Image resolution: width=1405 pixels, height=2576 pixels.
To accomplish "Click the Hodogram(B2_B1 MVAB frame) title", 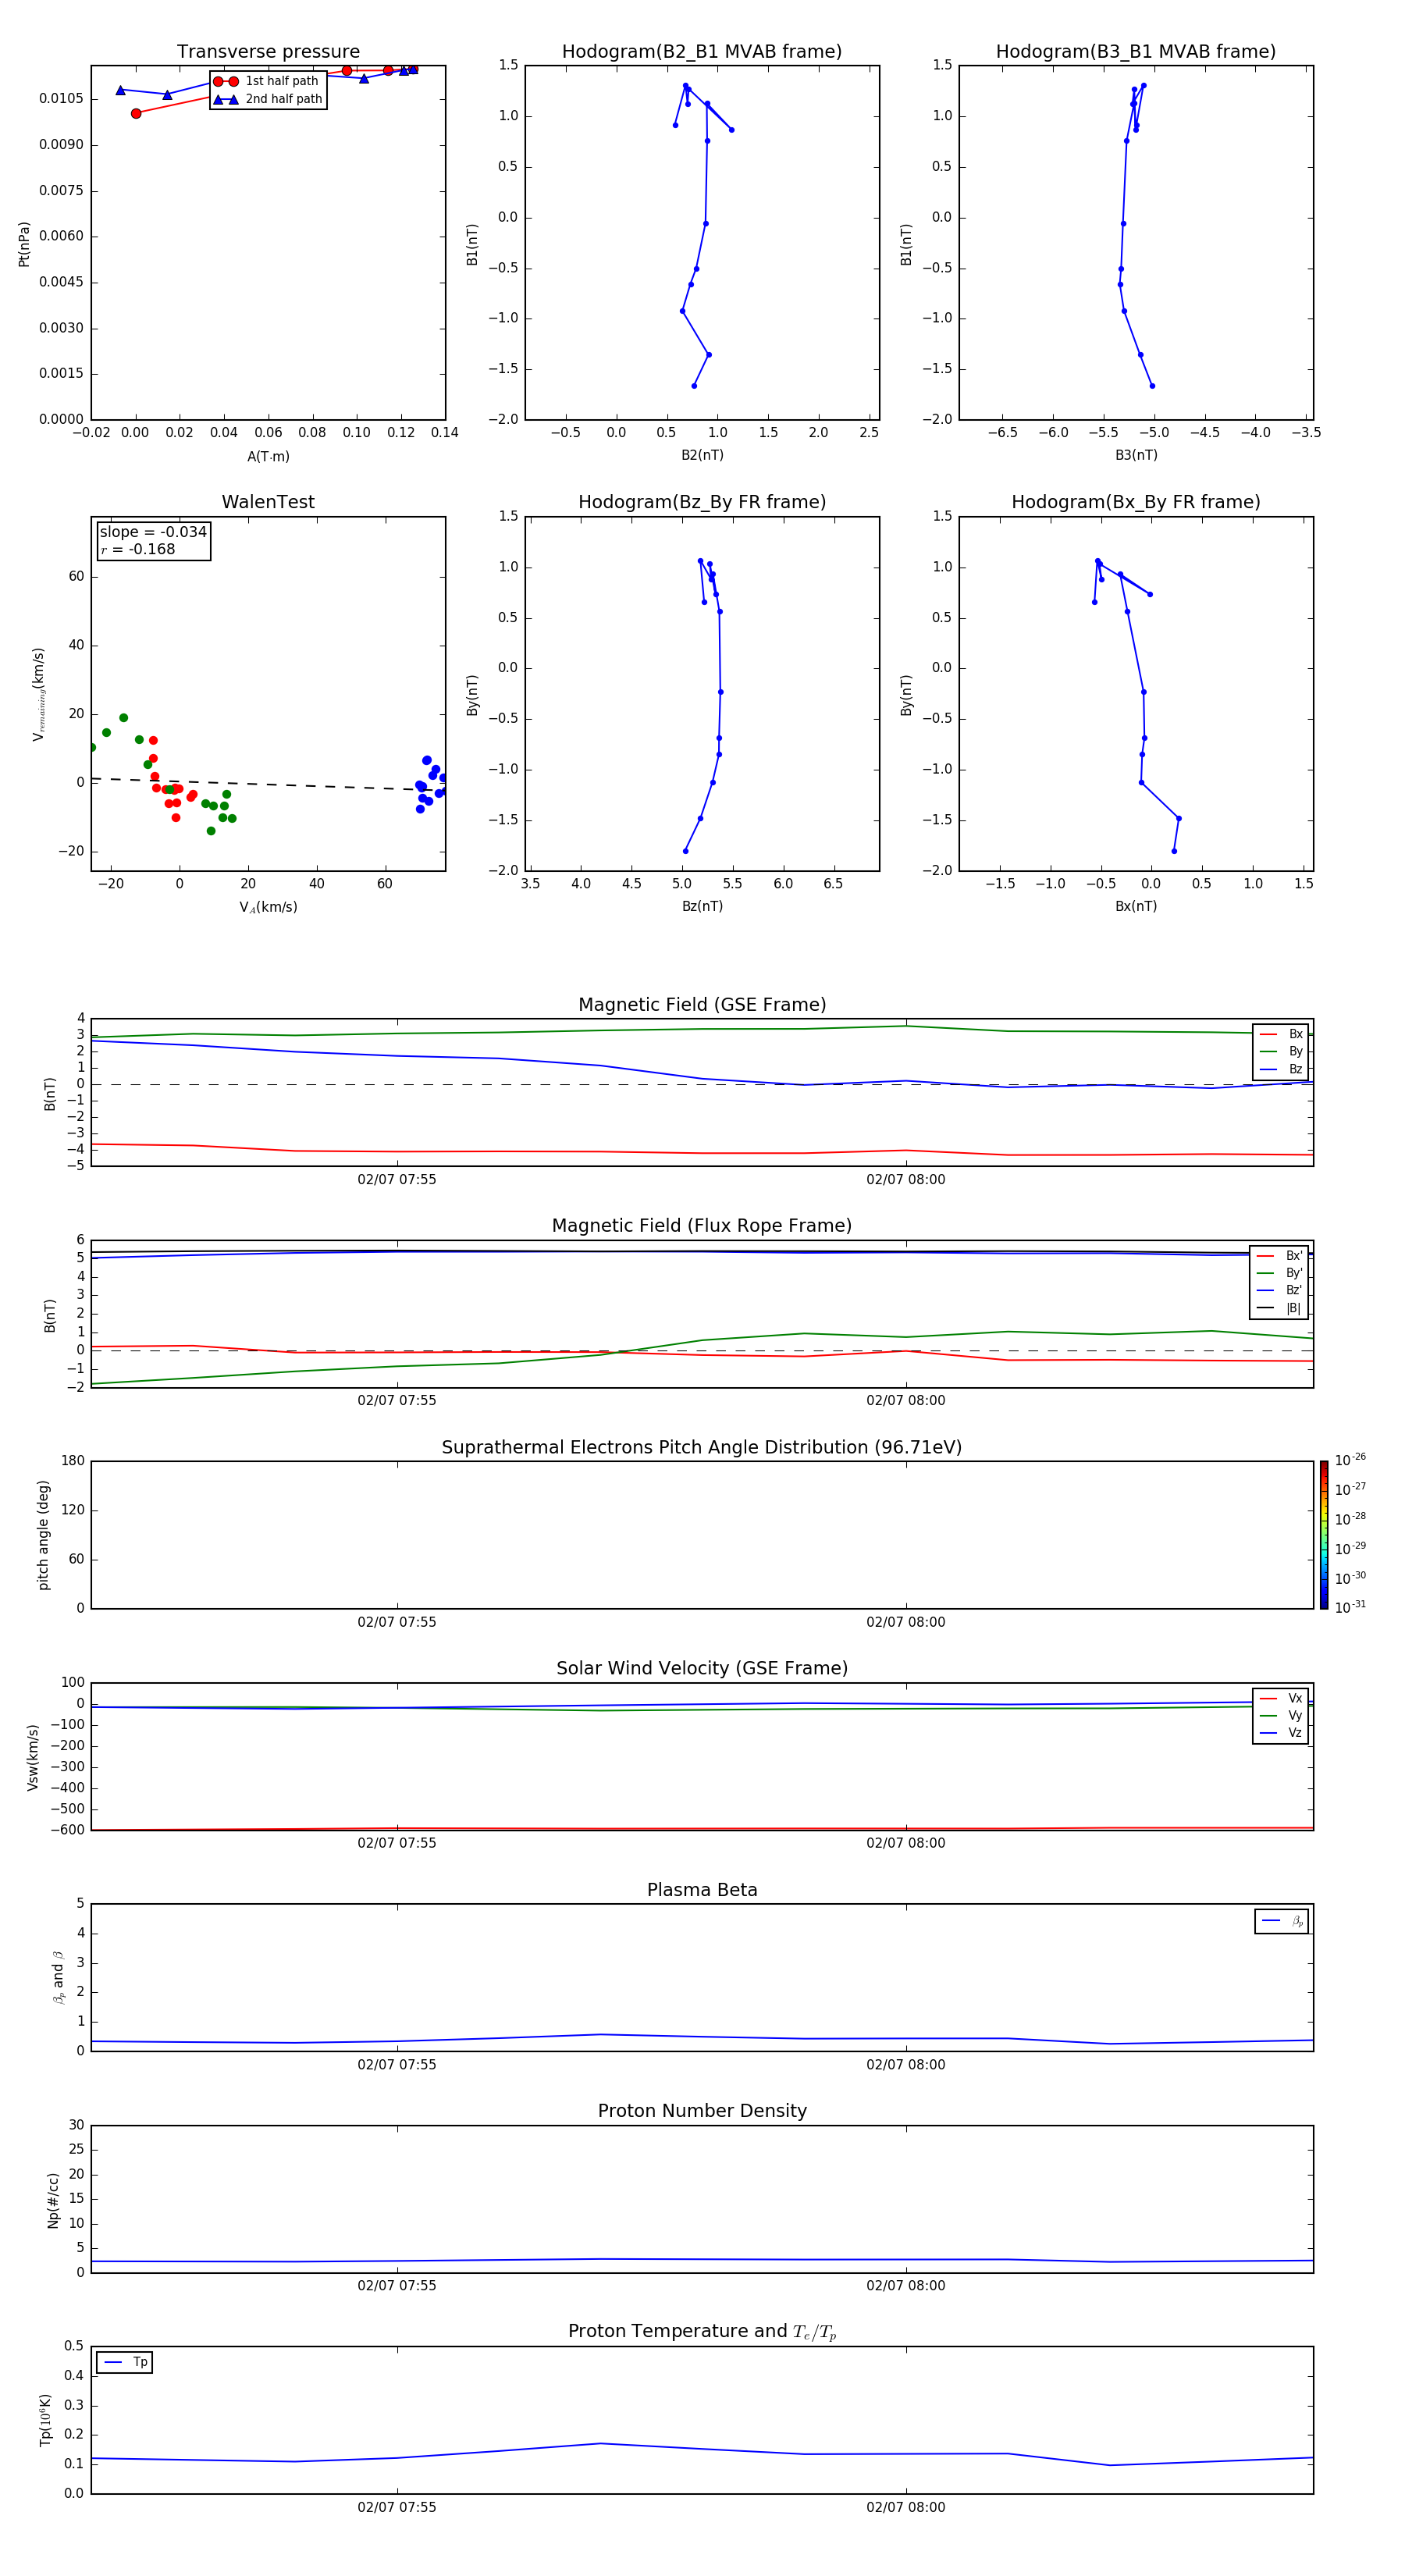I will (x=702, y=52).
